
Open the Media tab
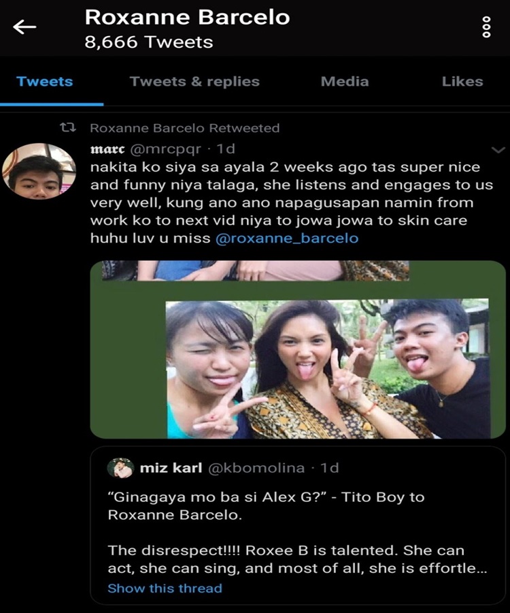pos(345,82)
